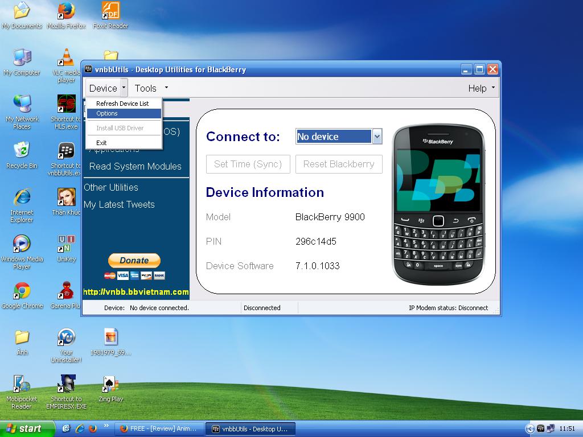Click the Windows Start button
Image resolution: width=583 pixels, height=437 pixels.
pyautogui.click(x=27, y=428)
